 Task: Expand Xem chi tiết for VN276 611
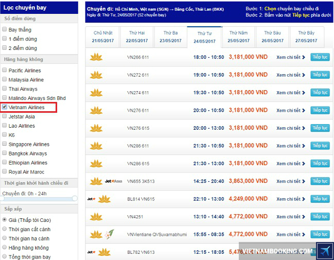[x=291, y=110]
